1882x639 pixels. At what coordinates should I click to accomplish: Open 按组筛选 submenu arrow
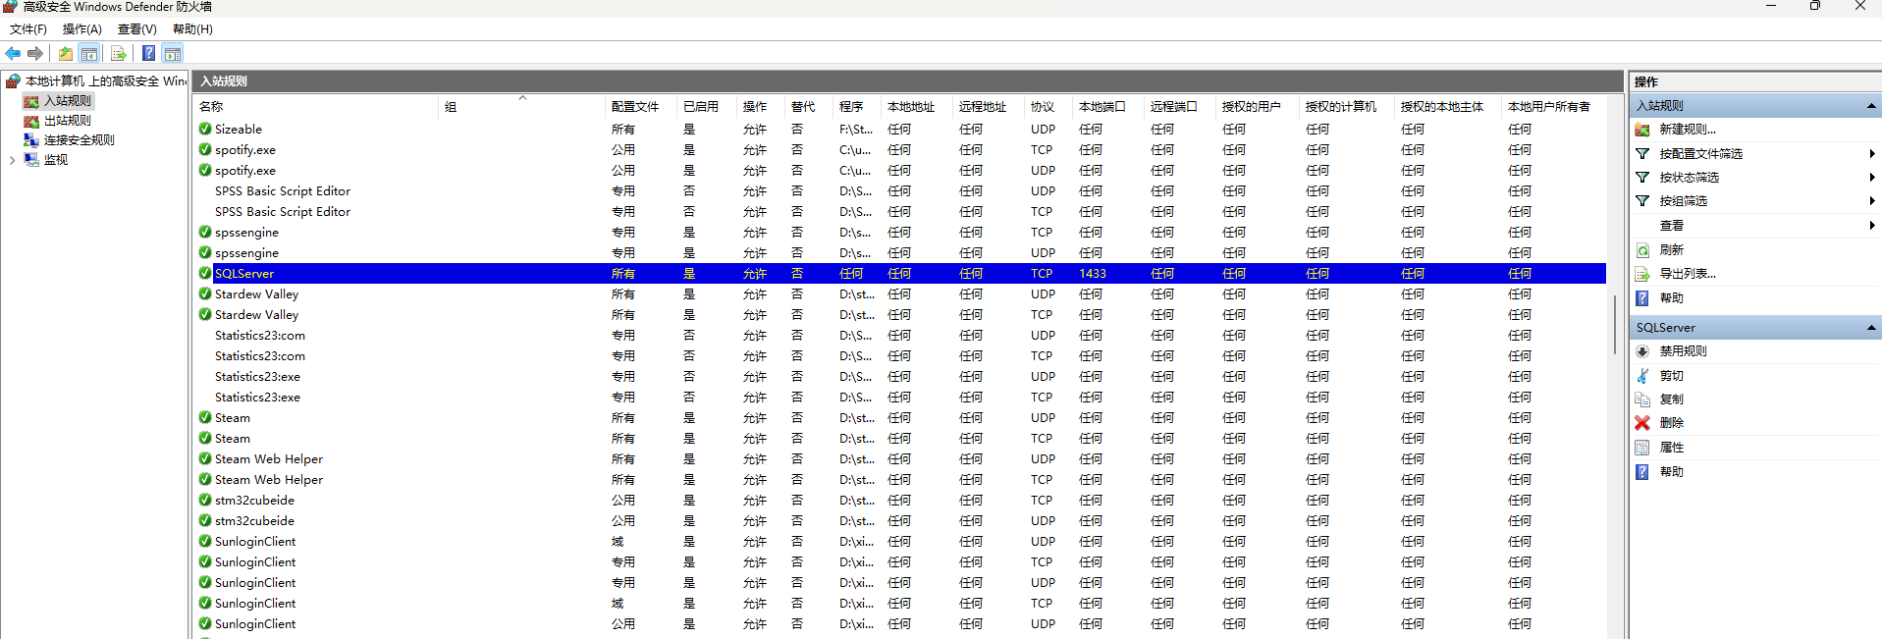tap(1872, 201)
